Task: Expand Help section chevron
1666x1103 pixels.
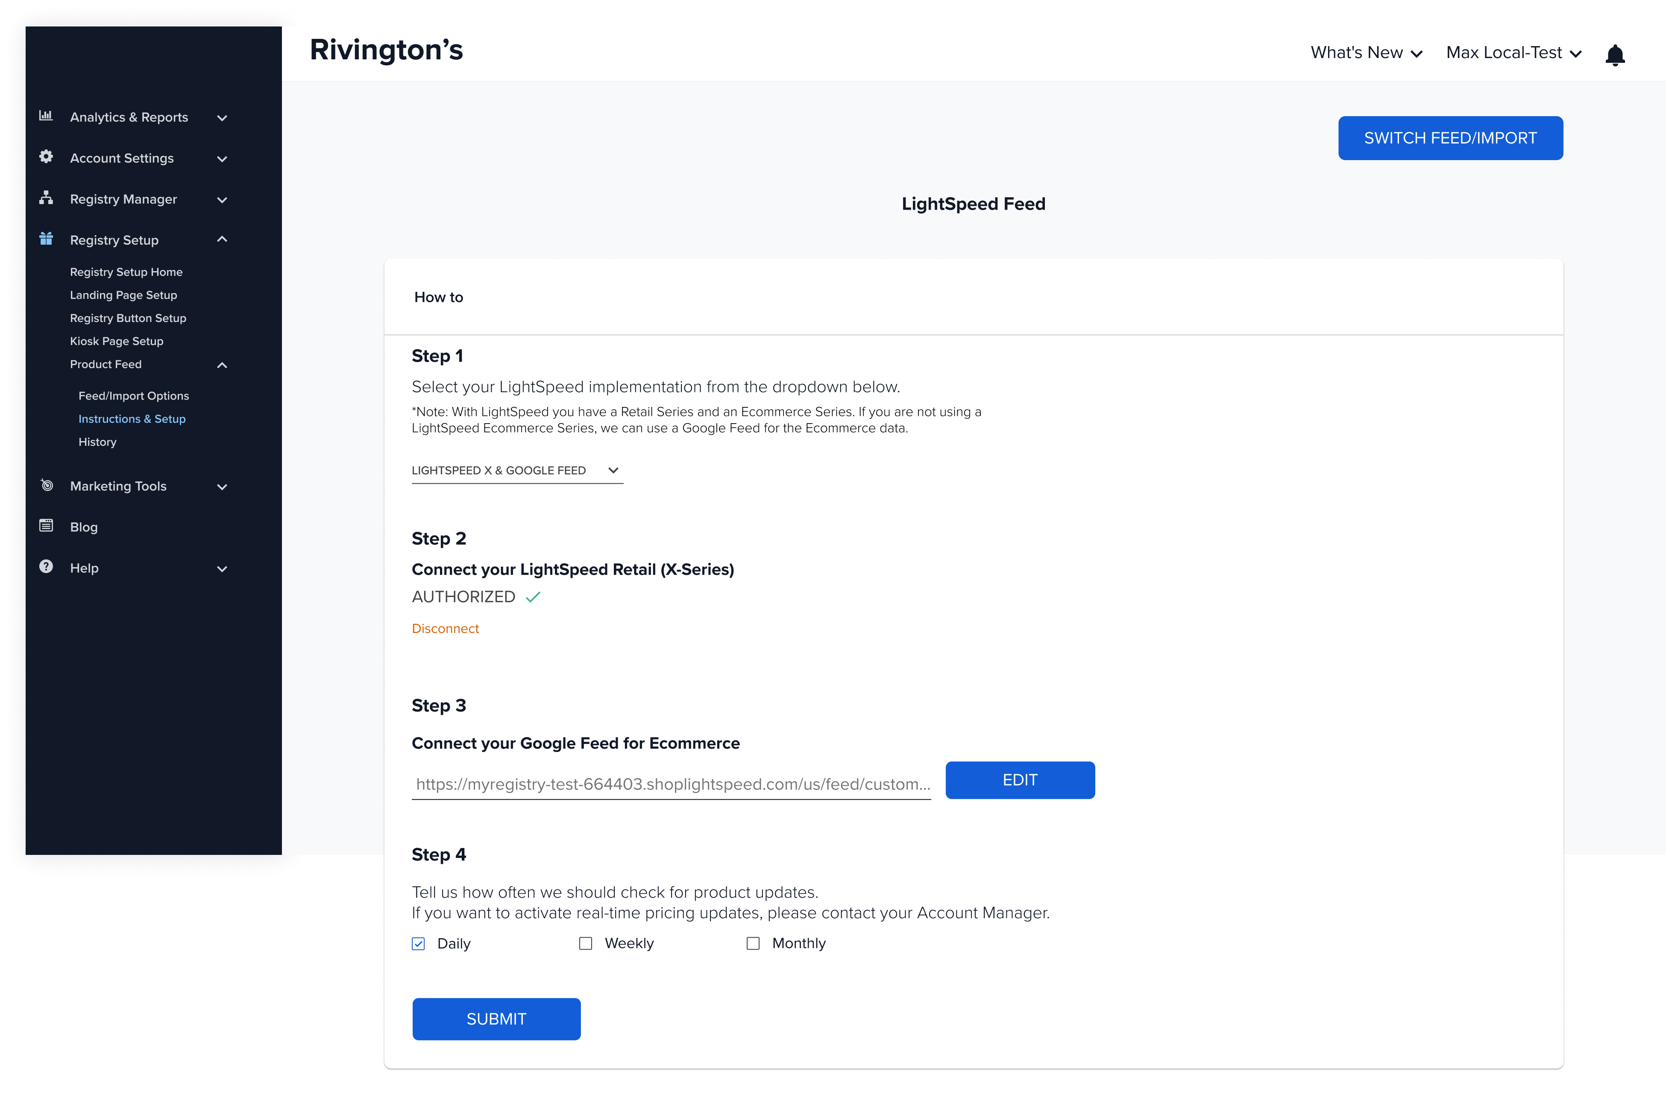Action: pyautogui.click(x=222, y=568)
